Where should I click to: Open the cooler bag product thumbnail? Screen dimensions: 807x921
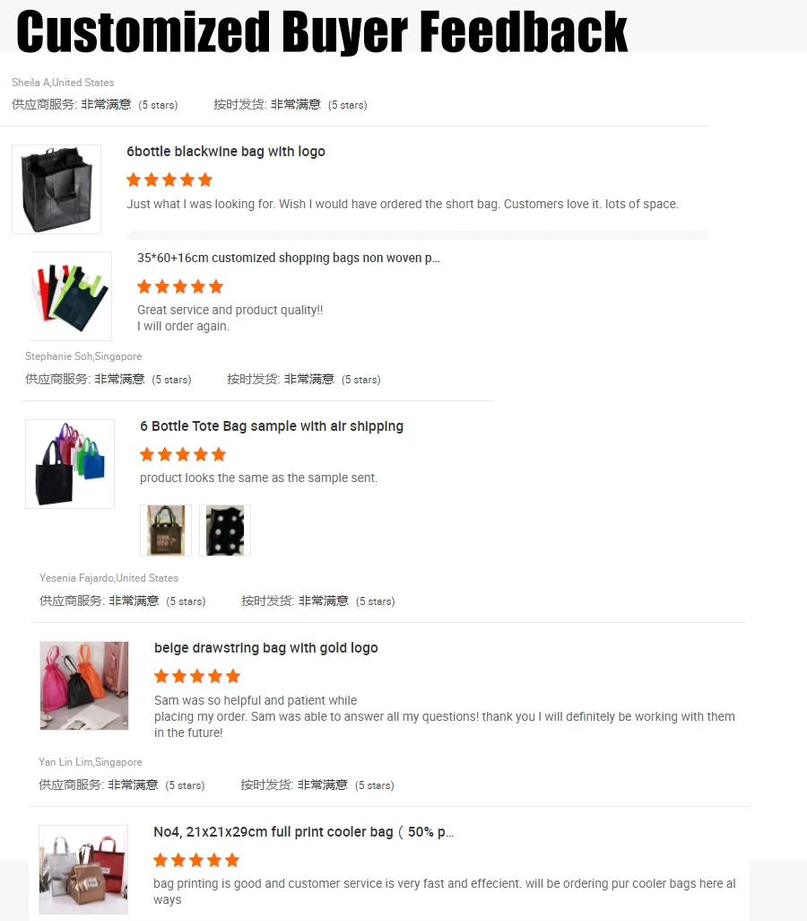click(83, 870)
